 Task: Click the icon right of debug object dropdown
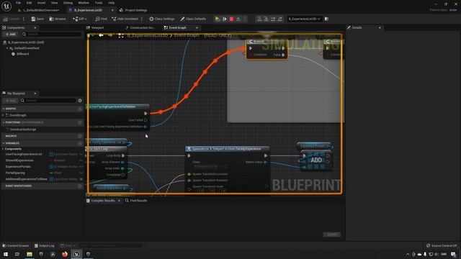326,19
